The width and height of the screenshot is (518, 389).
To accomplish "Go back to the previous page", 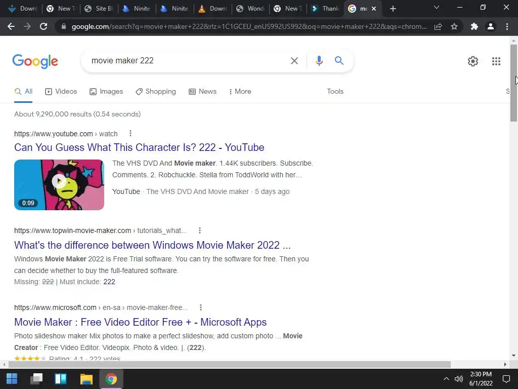I will point(11,26).
